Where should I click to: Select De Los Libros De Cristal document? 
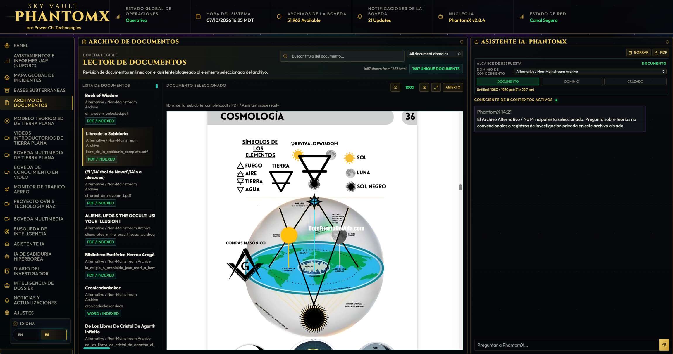118,335
